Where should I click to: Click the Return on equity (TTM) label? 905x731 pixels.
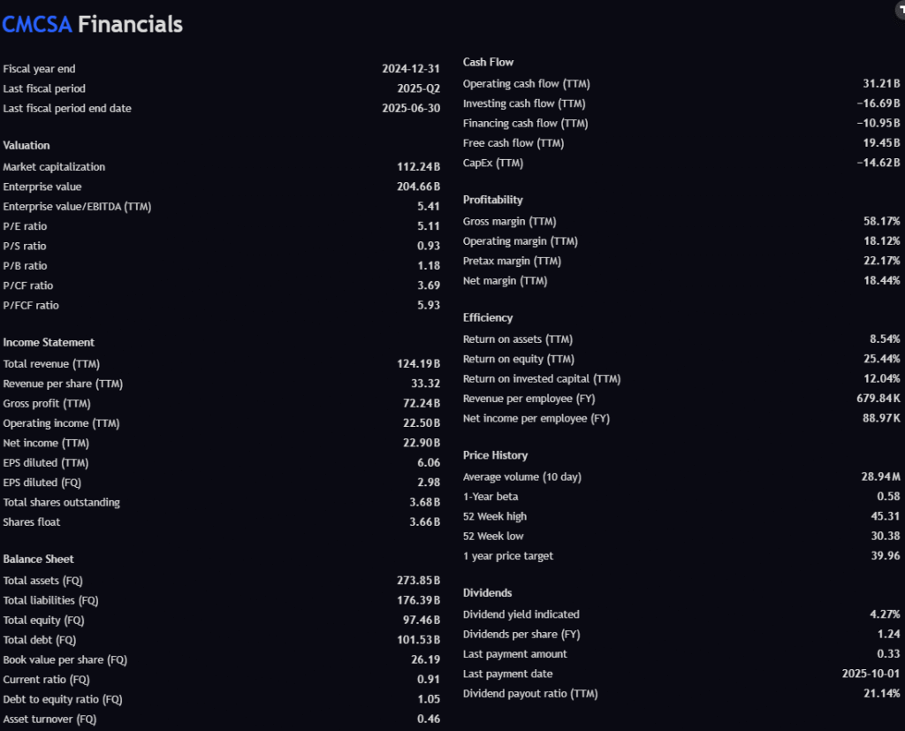518,359
